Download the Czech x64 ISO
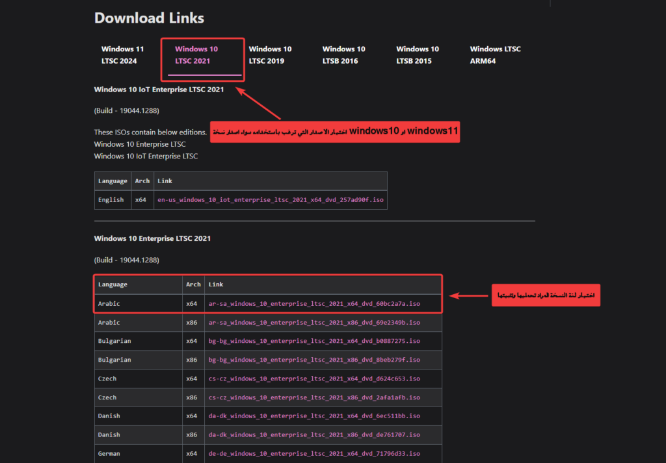This screenshot has height=463, width=666. pos(314,379)
